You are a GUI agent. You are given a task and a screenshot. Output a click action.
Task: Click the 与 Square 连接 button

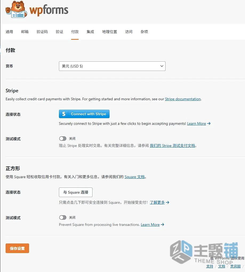pyautogui.click(x=76, y=192)
